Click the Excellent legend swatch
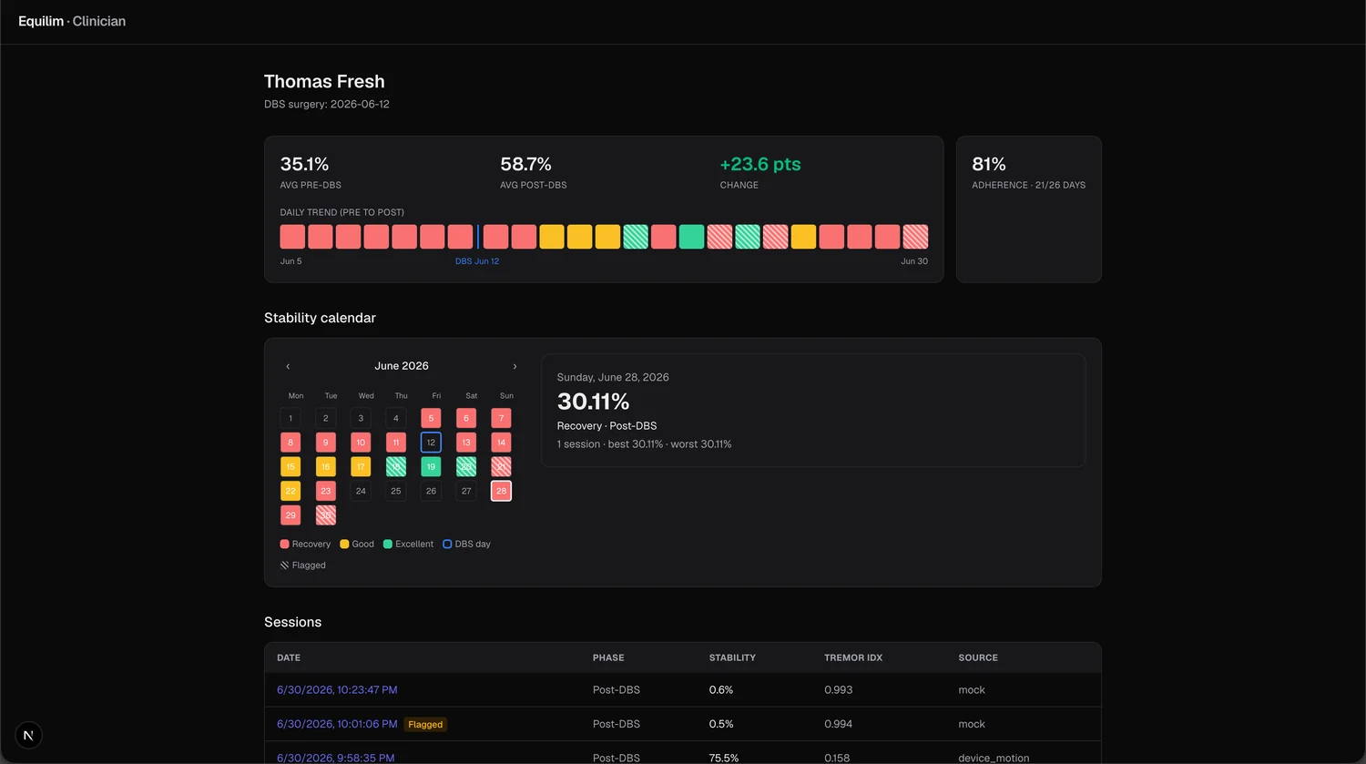The height and width of the screenshot is (764, 1366). [388, 544]
